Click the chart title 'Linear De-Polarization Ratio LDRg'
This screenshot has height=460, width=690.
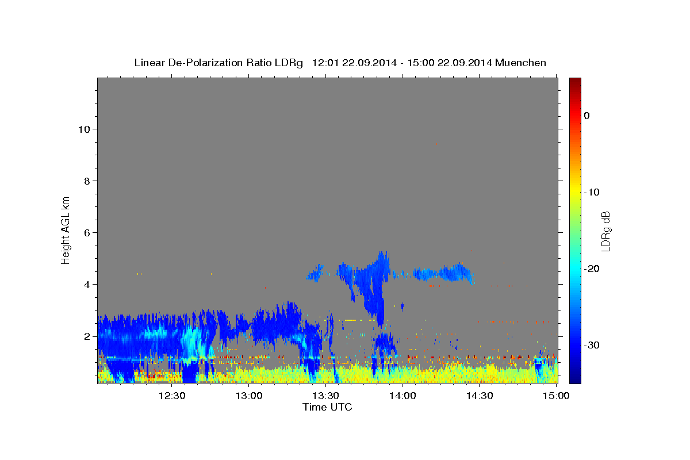218,63
